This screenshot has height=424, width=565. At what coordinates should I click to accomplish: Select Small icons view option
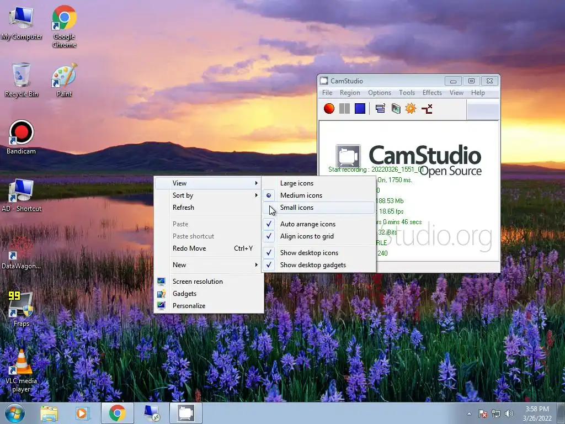[x=319, y=208]
